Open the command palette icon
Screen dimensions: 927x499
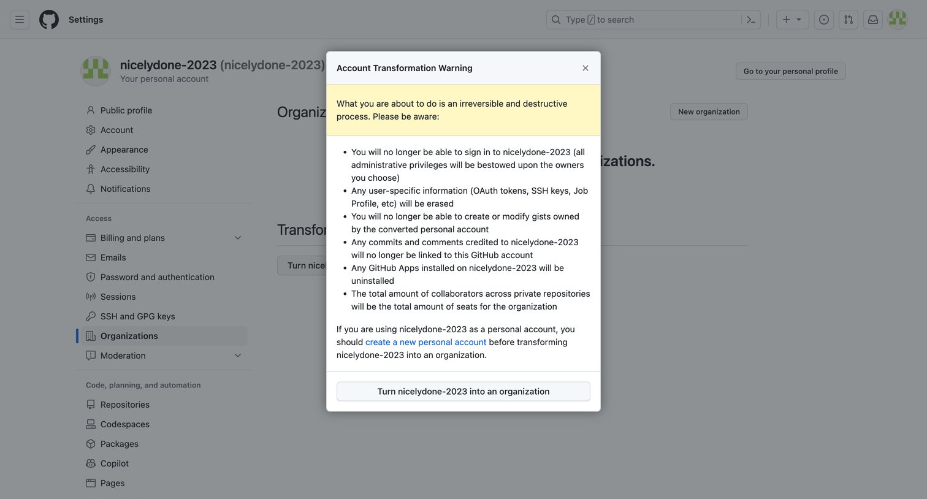tap(751, 20)
